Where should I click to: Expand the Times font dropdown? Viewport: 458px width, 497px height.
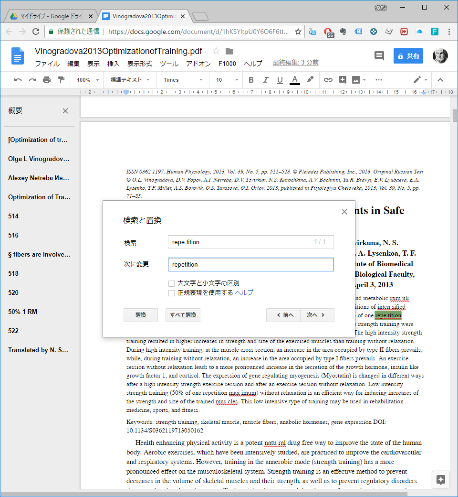point(183,80)
